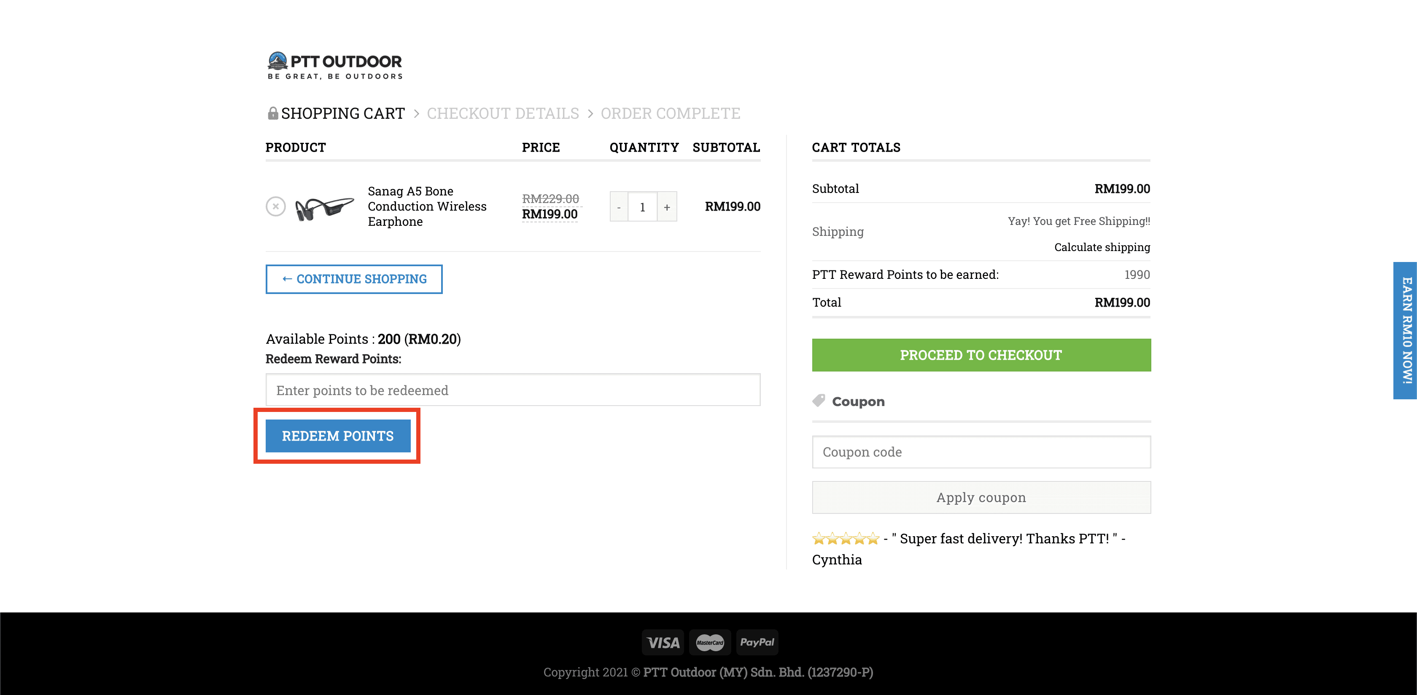Click the RM199.00 total amount

tap(1122, 303)
